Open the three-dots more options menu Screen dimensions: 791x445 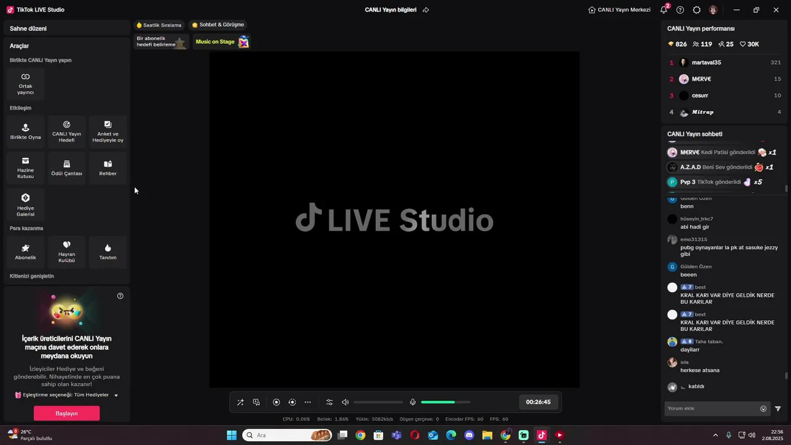coord(308,402)
